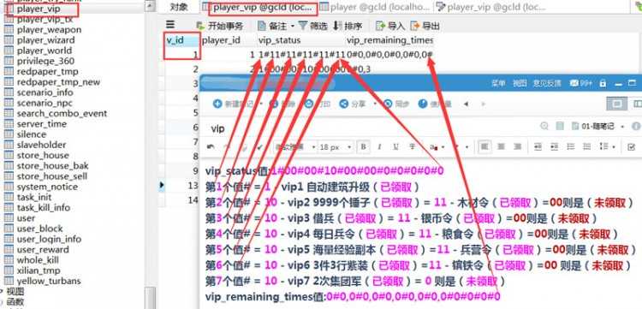Expand the 视图 (Views) tree node
642x309 pixels.
[x=2, y=291]
